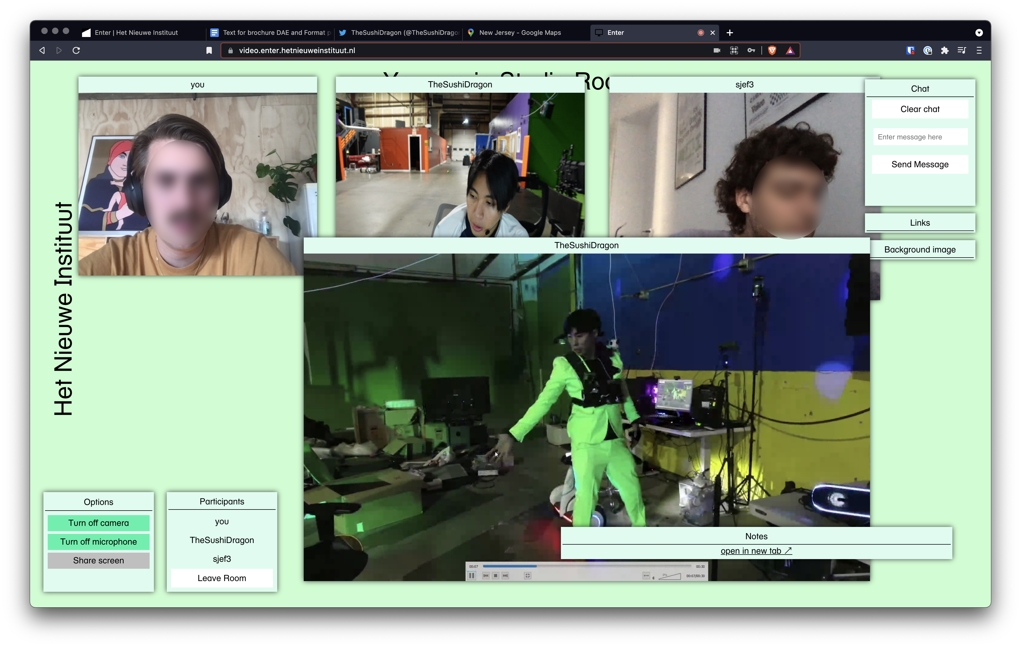Expand the tab search dropdown arrow
Viewport: 1021px width, 647px height.
979,33
